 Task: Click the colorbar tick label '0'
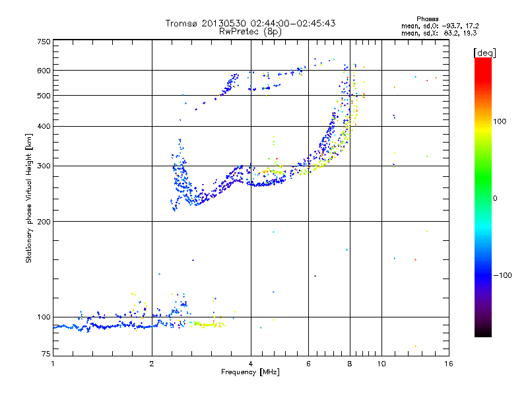494,199
